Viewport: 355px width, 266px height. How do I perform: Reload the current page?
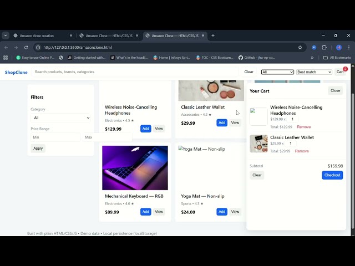[26, 48]
